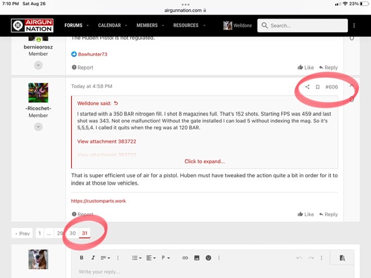Open the list dropdown

(x=137, y=258)
